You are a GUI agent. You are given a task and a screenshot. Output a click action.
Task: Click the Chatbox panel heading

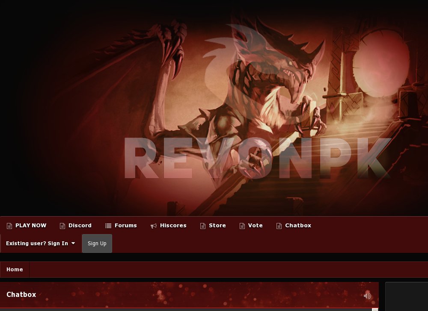click(21, 294)
